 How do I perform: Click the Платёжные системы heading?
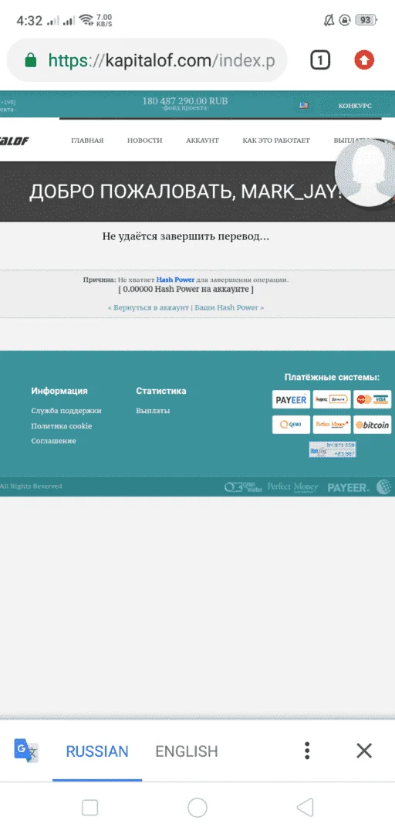pos(332,378)
